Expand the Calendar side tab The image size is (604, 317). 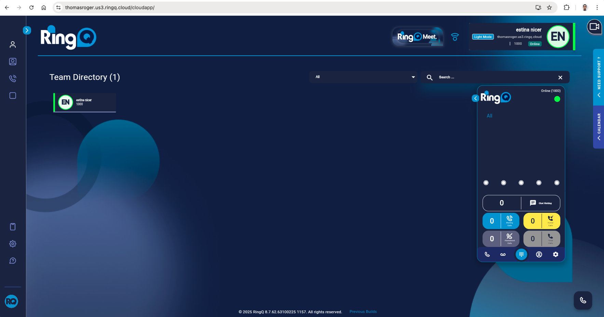coord(599,127)
